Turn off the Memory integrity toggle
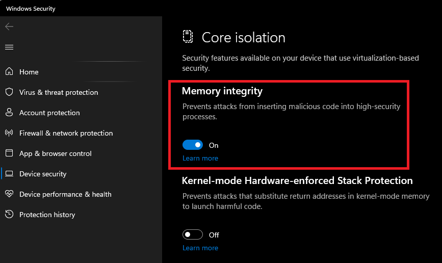Image resolution: width=442 pixels, height=263 pixels. [x=193, y=145]
